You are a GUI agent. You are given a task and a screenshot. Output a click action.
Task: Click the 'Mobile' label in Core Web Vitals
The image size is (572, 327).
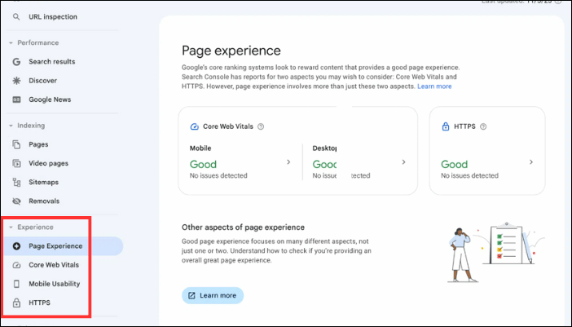tap(200, 148)
